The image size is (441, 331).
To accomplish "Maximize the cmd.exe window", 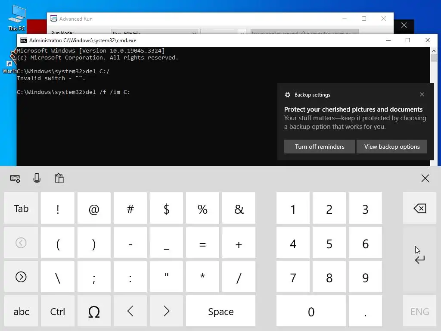I will click(408, 40).
